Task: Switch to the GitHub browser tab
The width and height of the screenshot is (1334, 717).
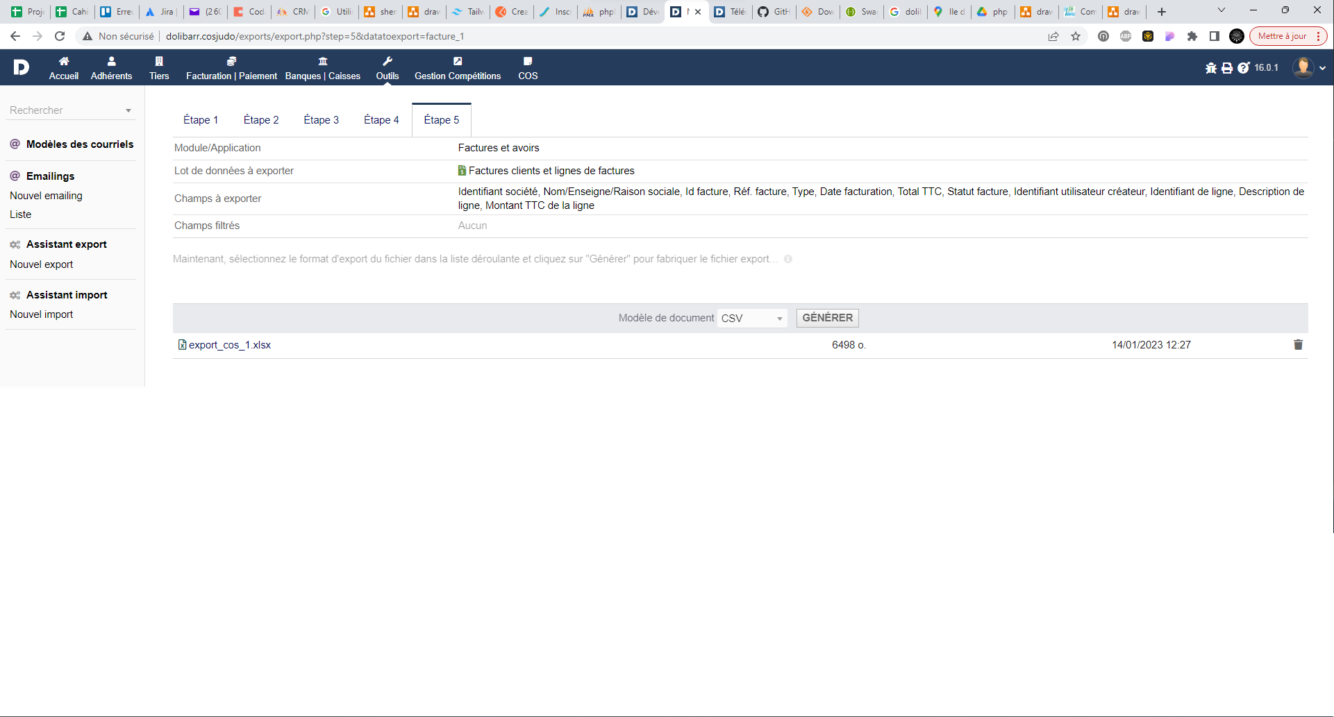Action: point(775,12)
